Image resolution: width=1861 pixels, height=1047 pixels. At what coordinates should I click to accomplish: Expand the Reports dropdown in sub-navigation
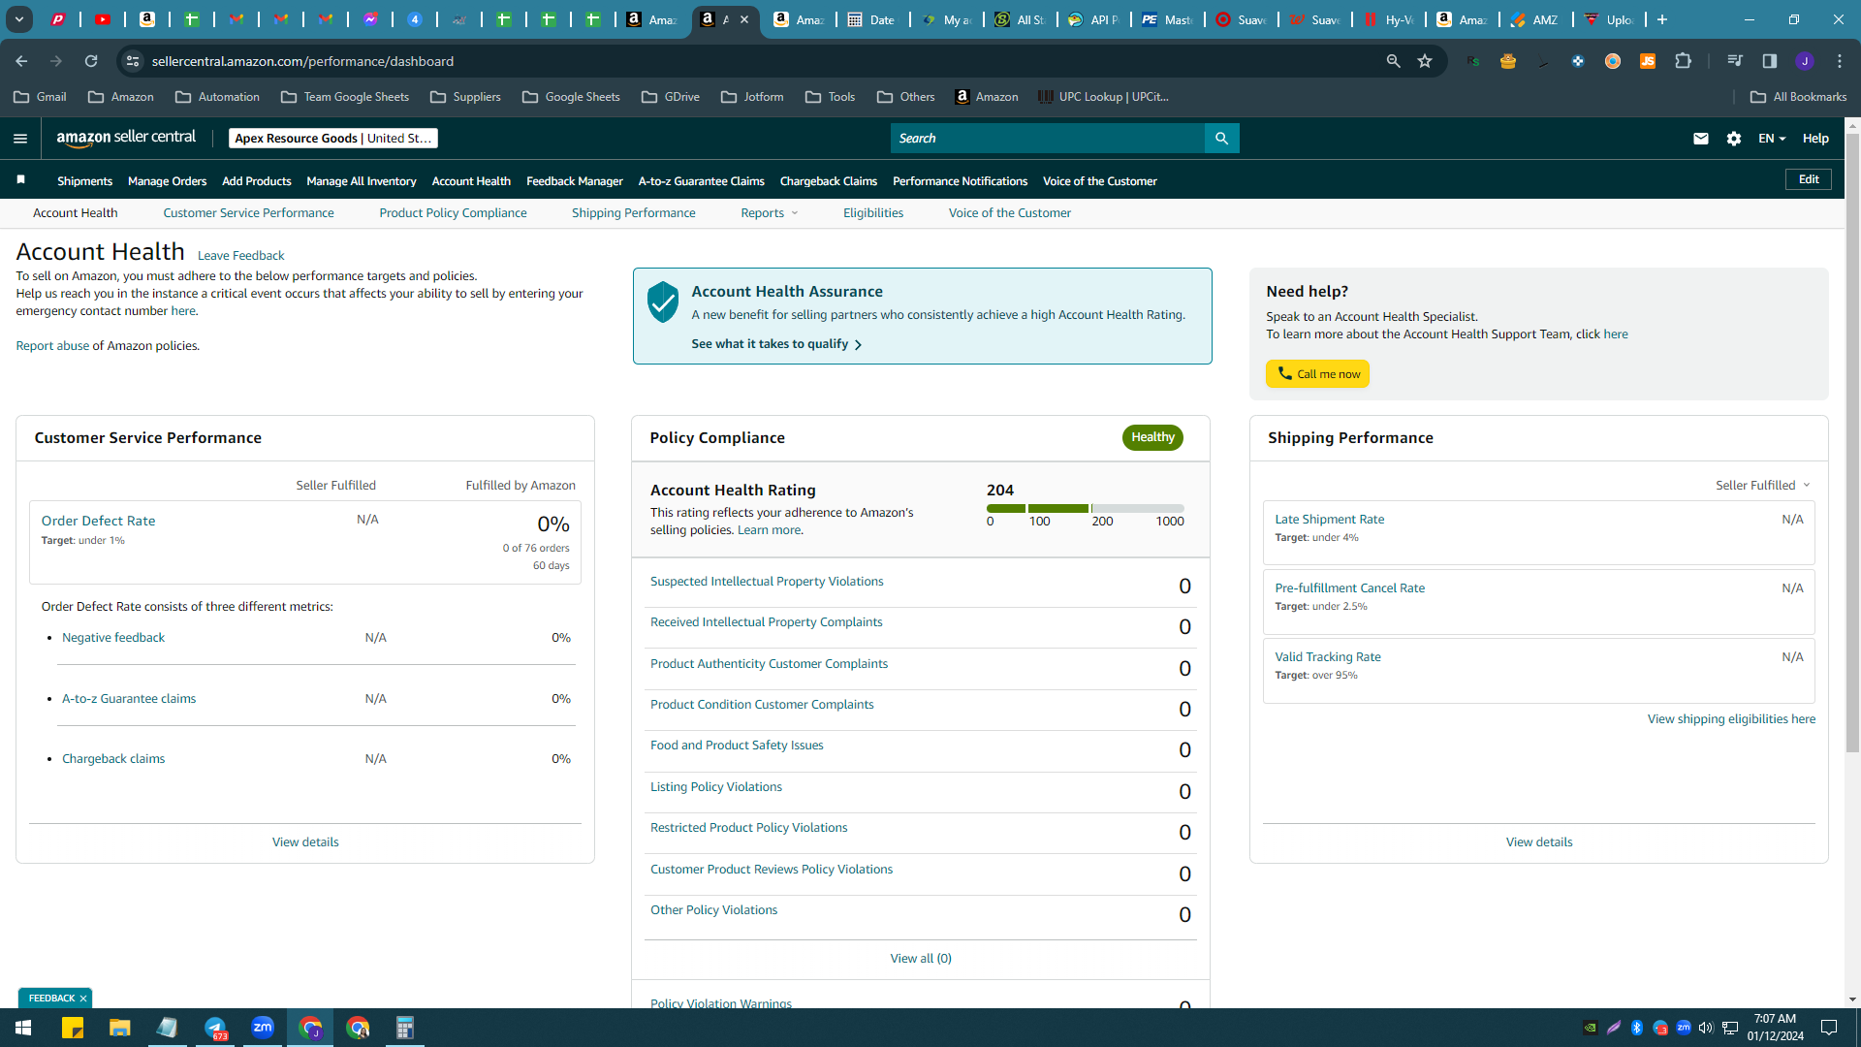[770, 213]
